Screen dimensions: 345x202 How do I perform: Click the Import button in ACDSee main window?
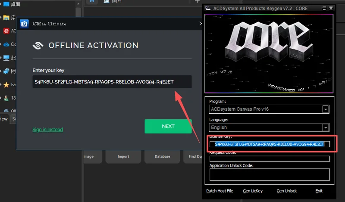123,156
